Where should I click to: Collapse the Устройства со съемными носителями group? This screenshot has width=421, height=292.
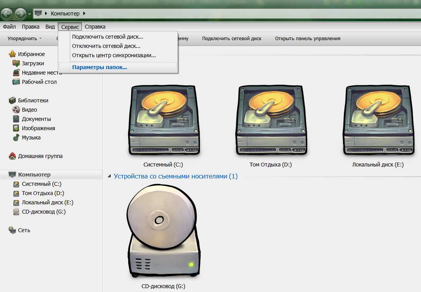(x=110, y=177)
